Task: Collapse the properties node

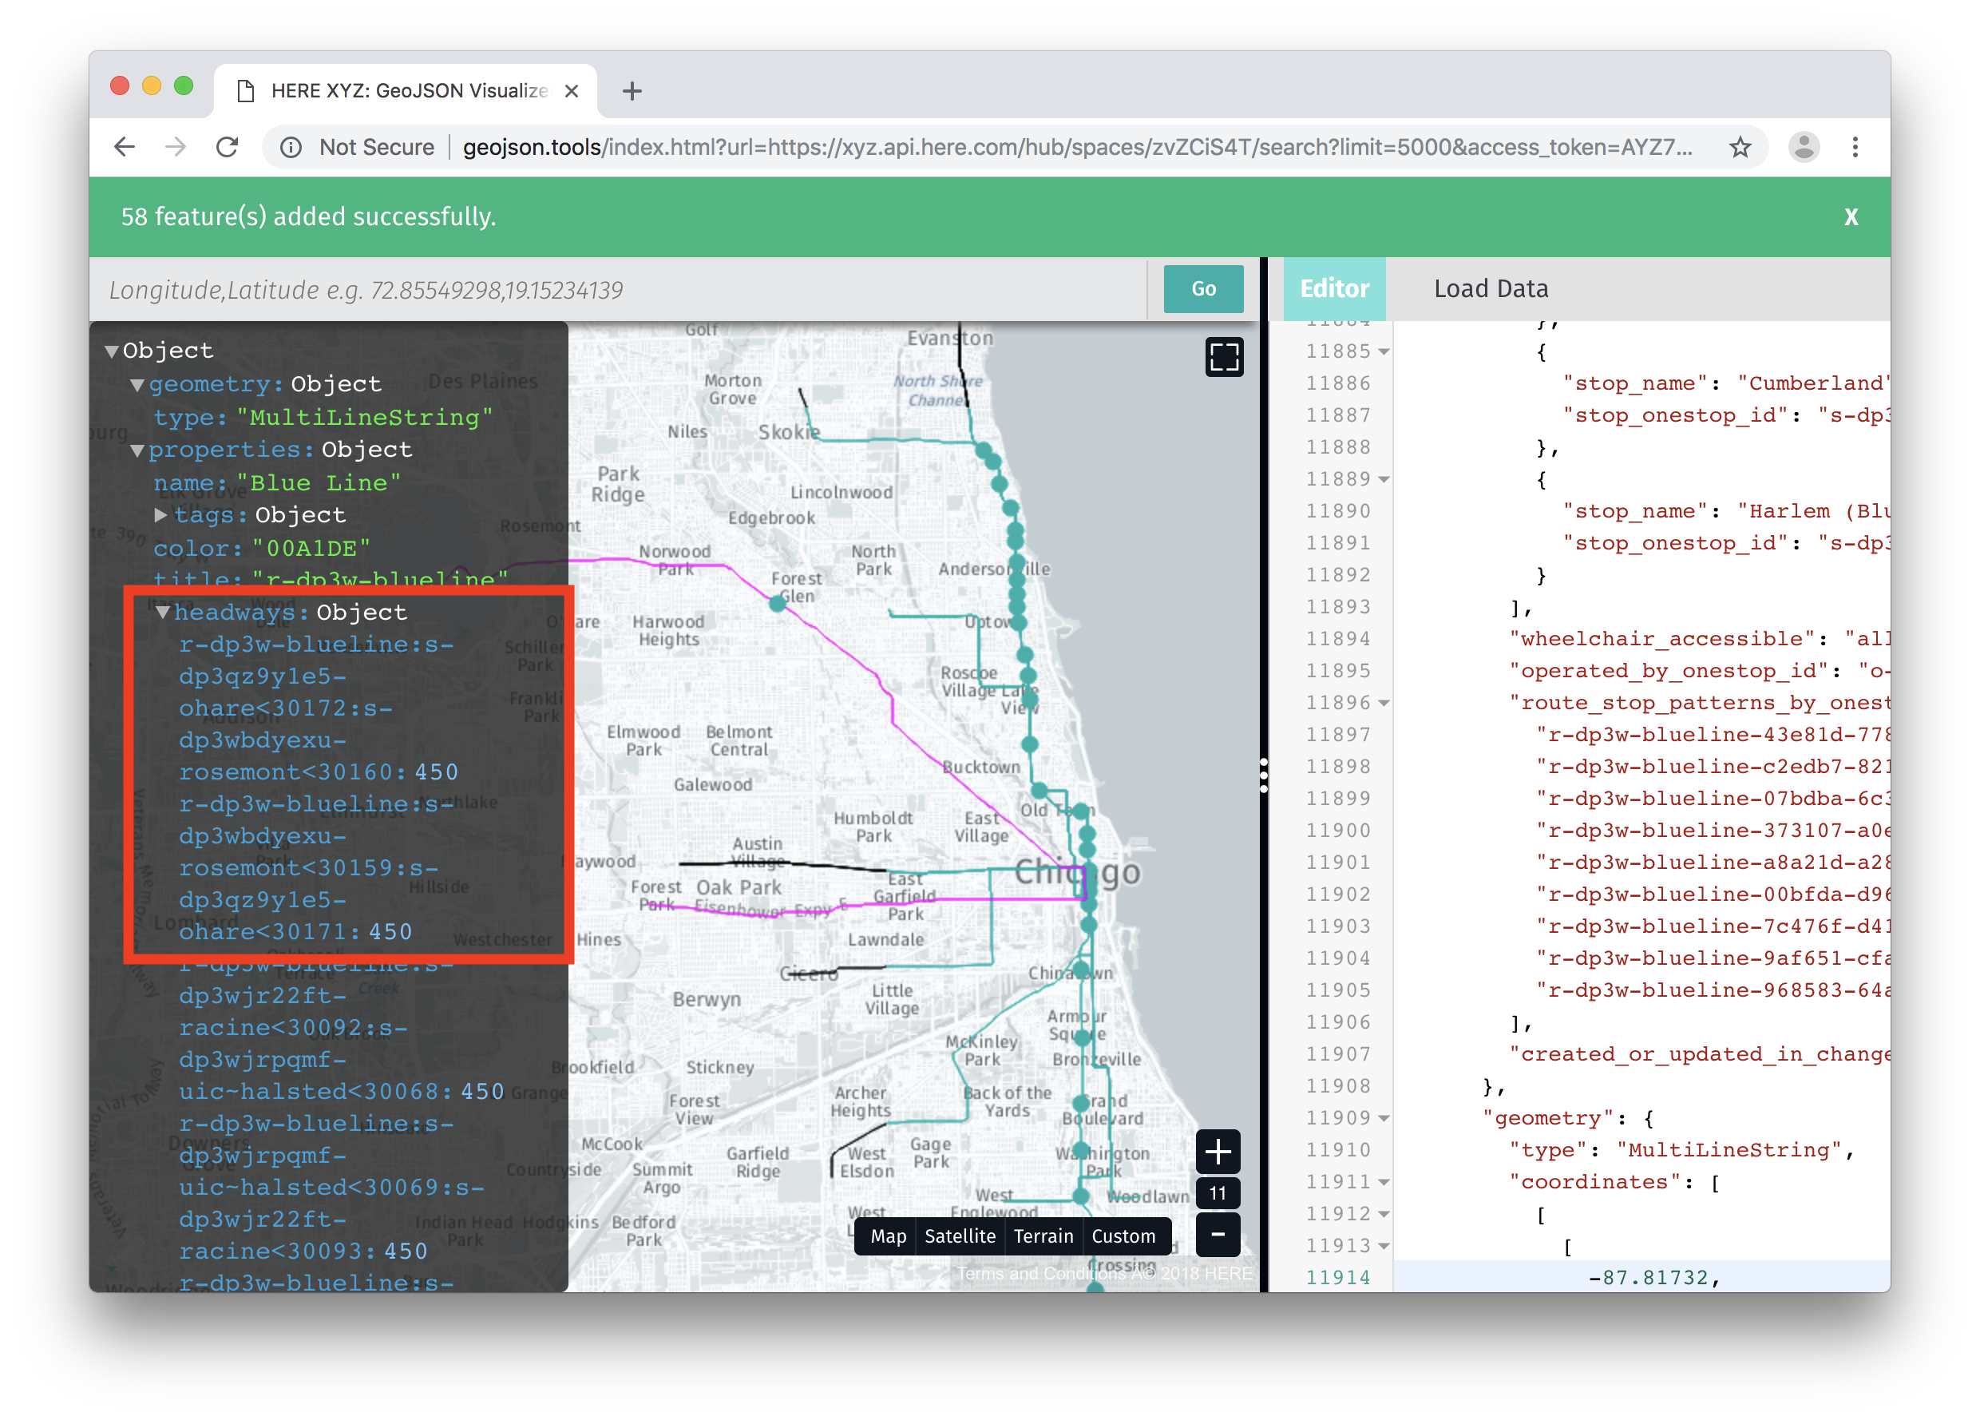Action: (137, 450)
